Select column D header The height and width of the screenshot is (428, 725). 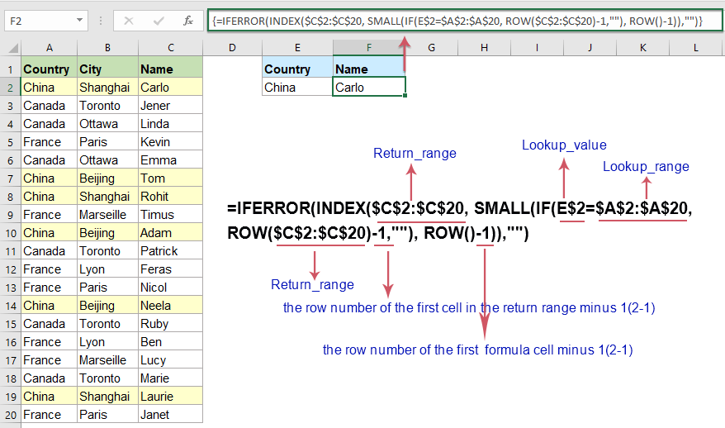tap(232, 48)
